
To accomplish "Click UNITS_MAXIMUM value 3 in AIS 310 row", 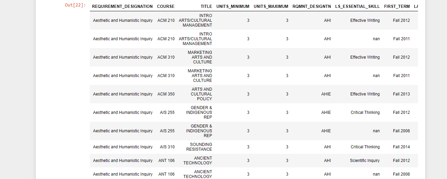I will [287, 147].
